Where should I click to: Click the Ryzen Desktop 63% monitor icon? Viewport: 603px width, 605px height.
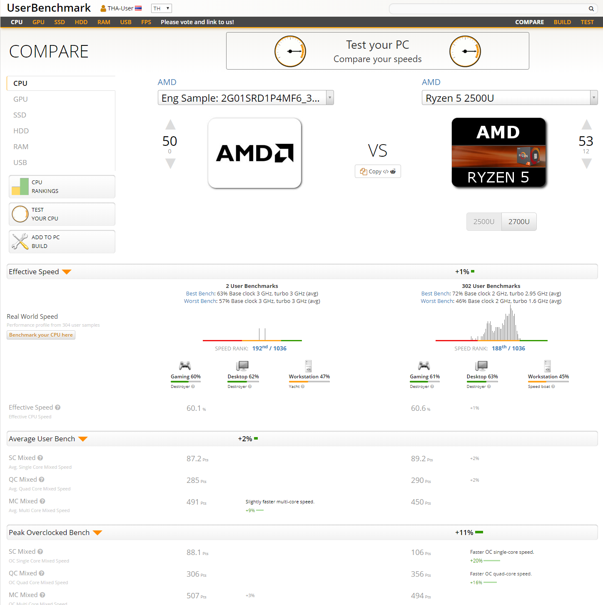click(481, 366)
